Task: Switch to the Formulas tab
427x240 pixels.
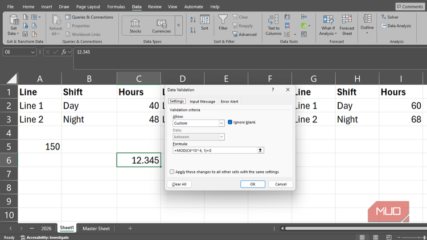Action: (x=116, y=7)
